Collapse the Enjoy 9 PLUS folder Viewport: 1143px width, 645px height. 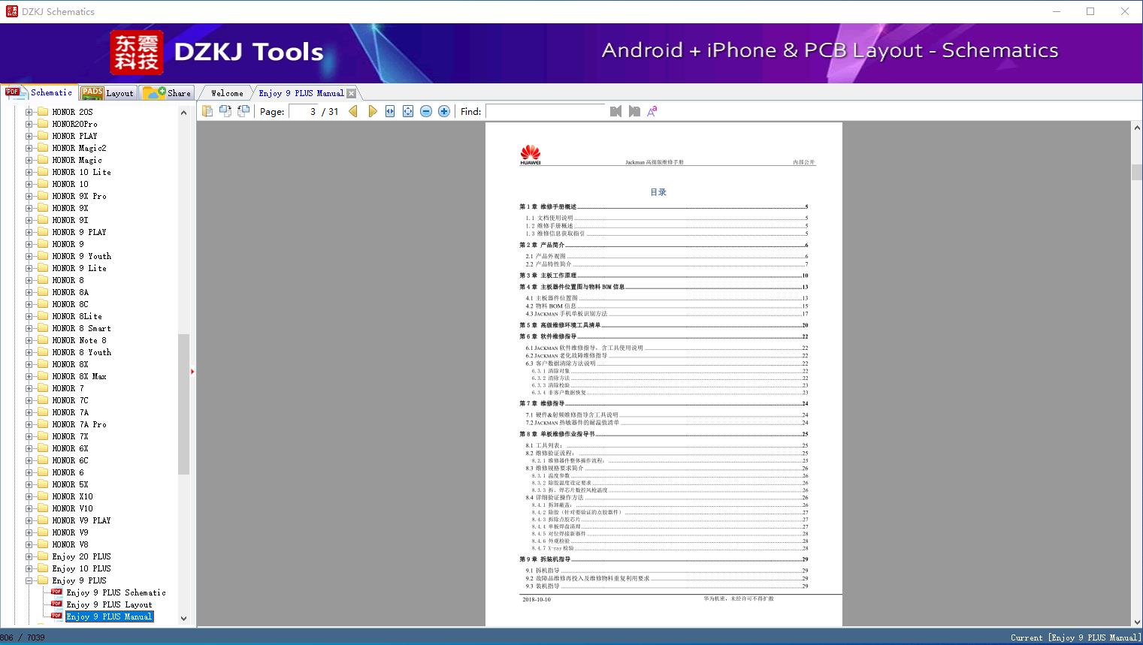pyautogui.click(x=29, y=580)
